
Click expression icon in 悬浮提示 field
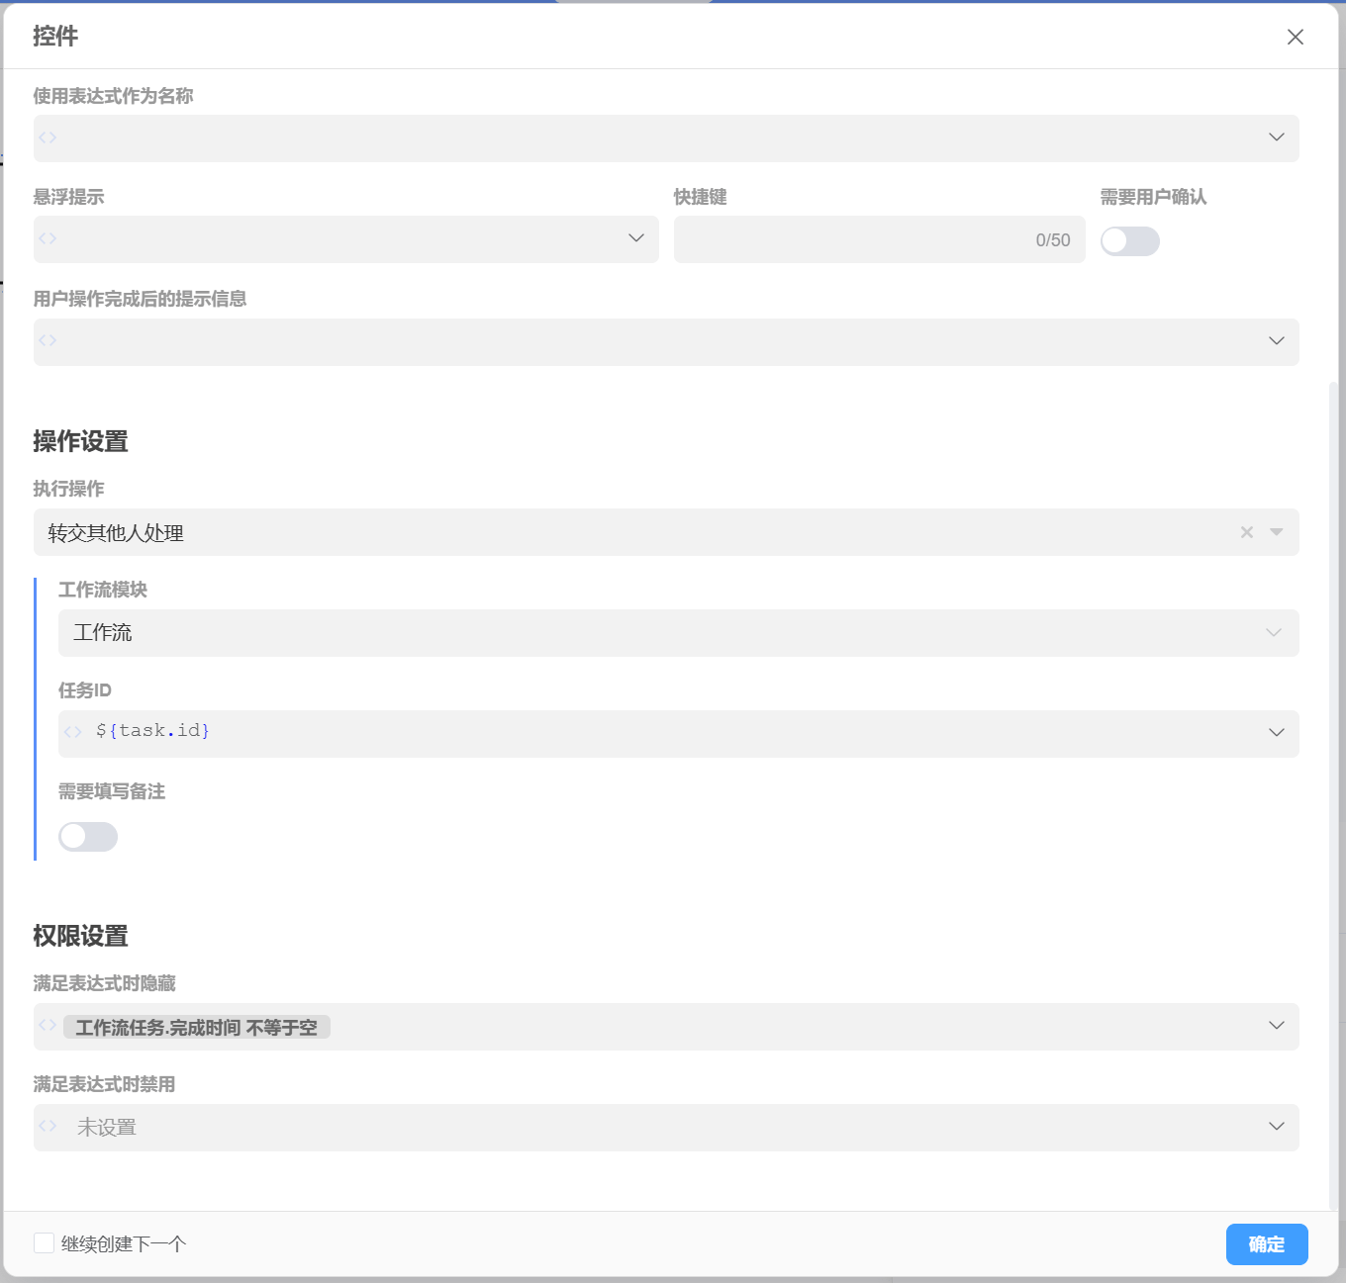pos(48,238)
